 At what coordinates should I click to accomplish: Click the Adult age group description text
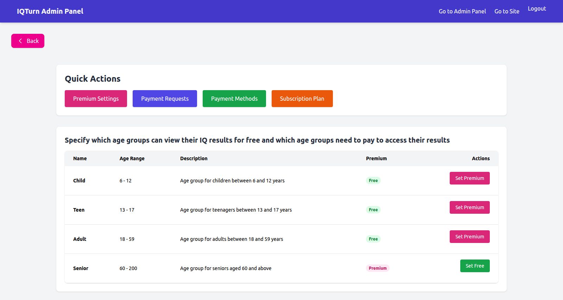coord(232,239)
